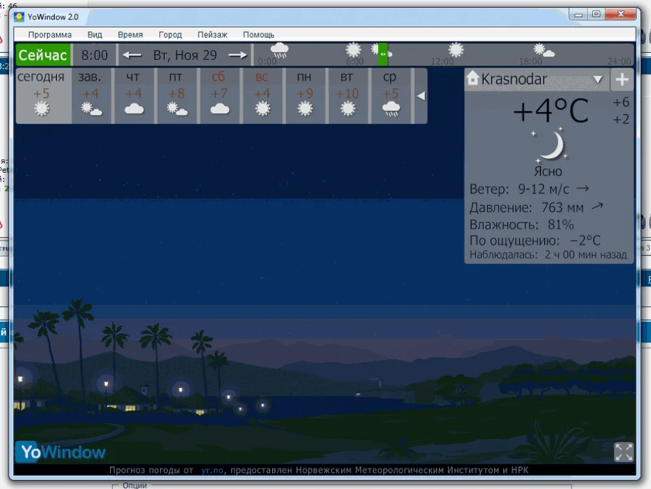Open the Krasnodar location dropdown arrow
The height and width of the screenshot is (489, 651).
(x=598, y=80)
